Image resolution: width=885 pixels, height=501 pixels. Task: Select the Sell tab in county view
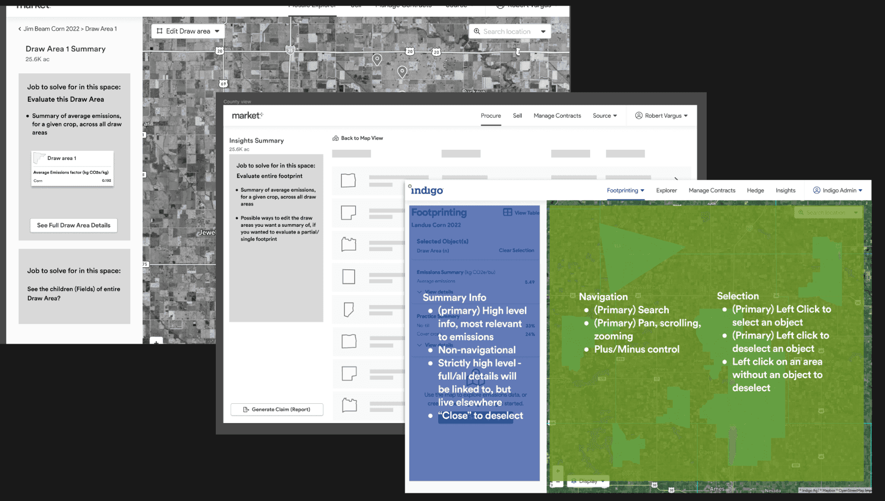[x=517, y=116]
